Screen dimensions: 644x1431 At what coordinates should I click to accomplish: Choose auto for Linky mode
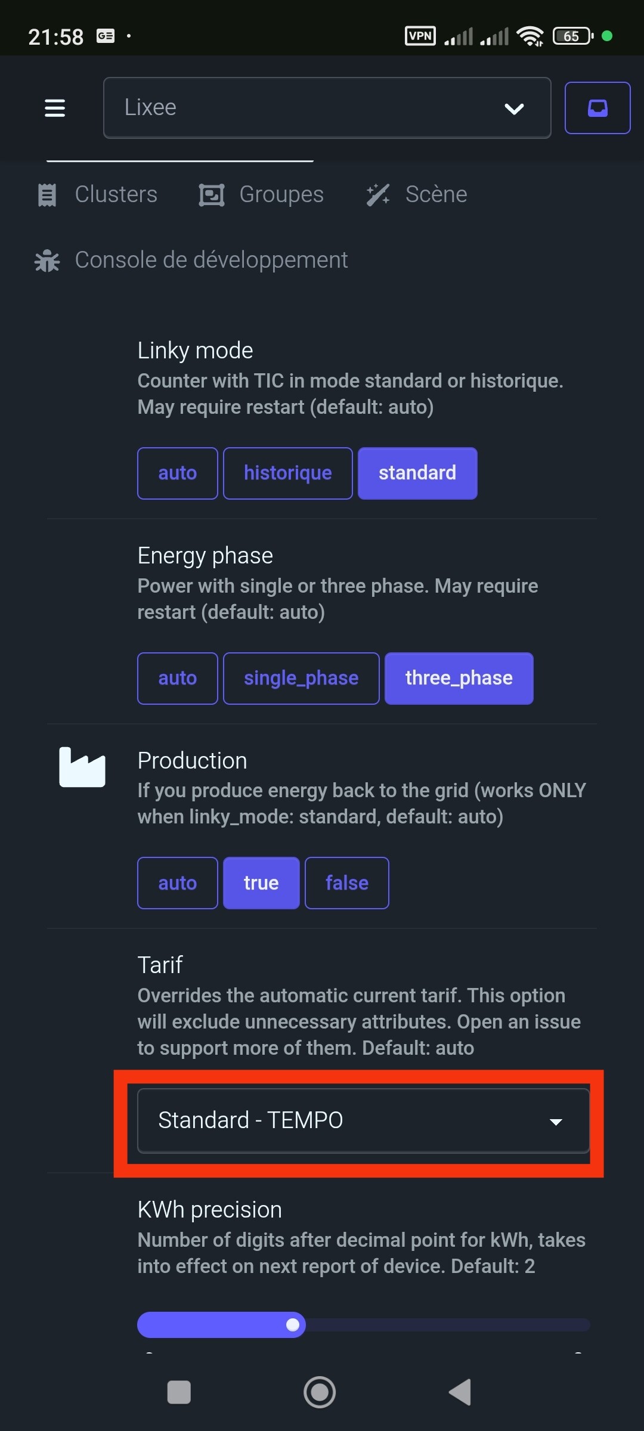pos(177,473)
